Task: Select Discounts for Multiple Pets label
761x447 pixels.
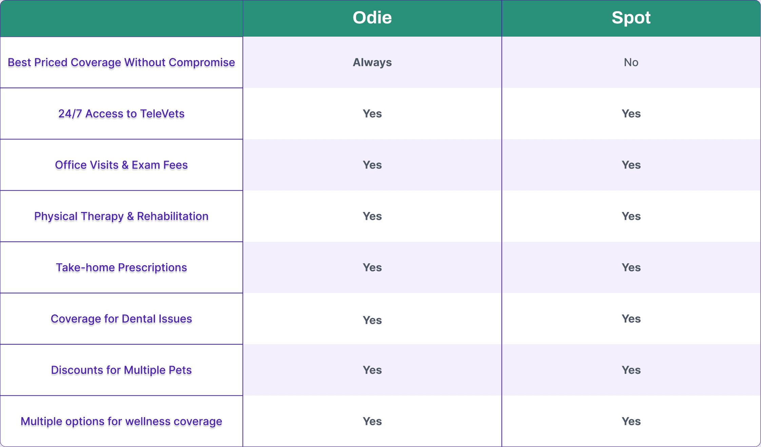Action: (121, 370)
